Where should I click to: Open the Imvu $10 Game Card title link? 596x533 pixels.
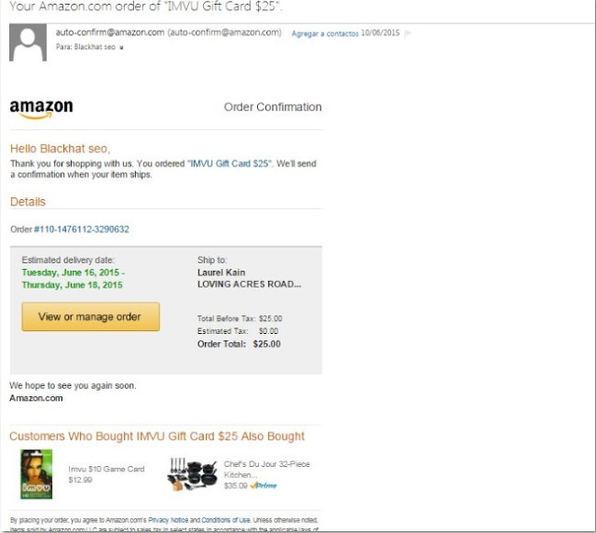point(106,469)
